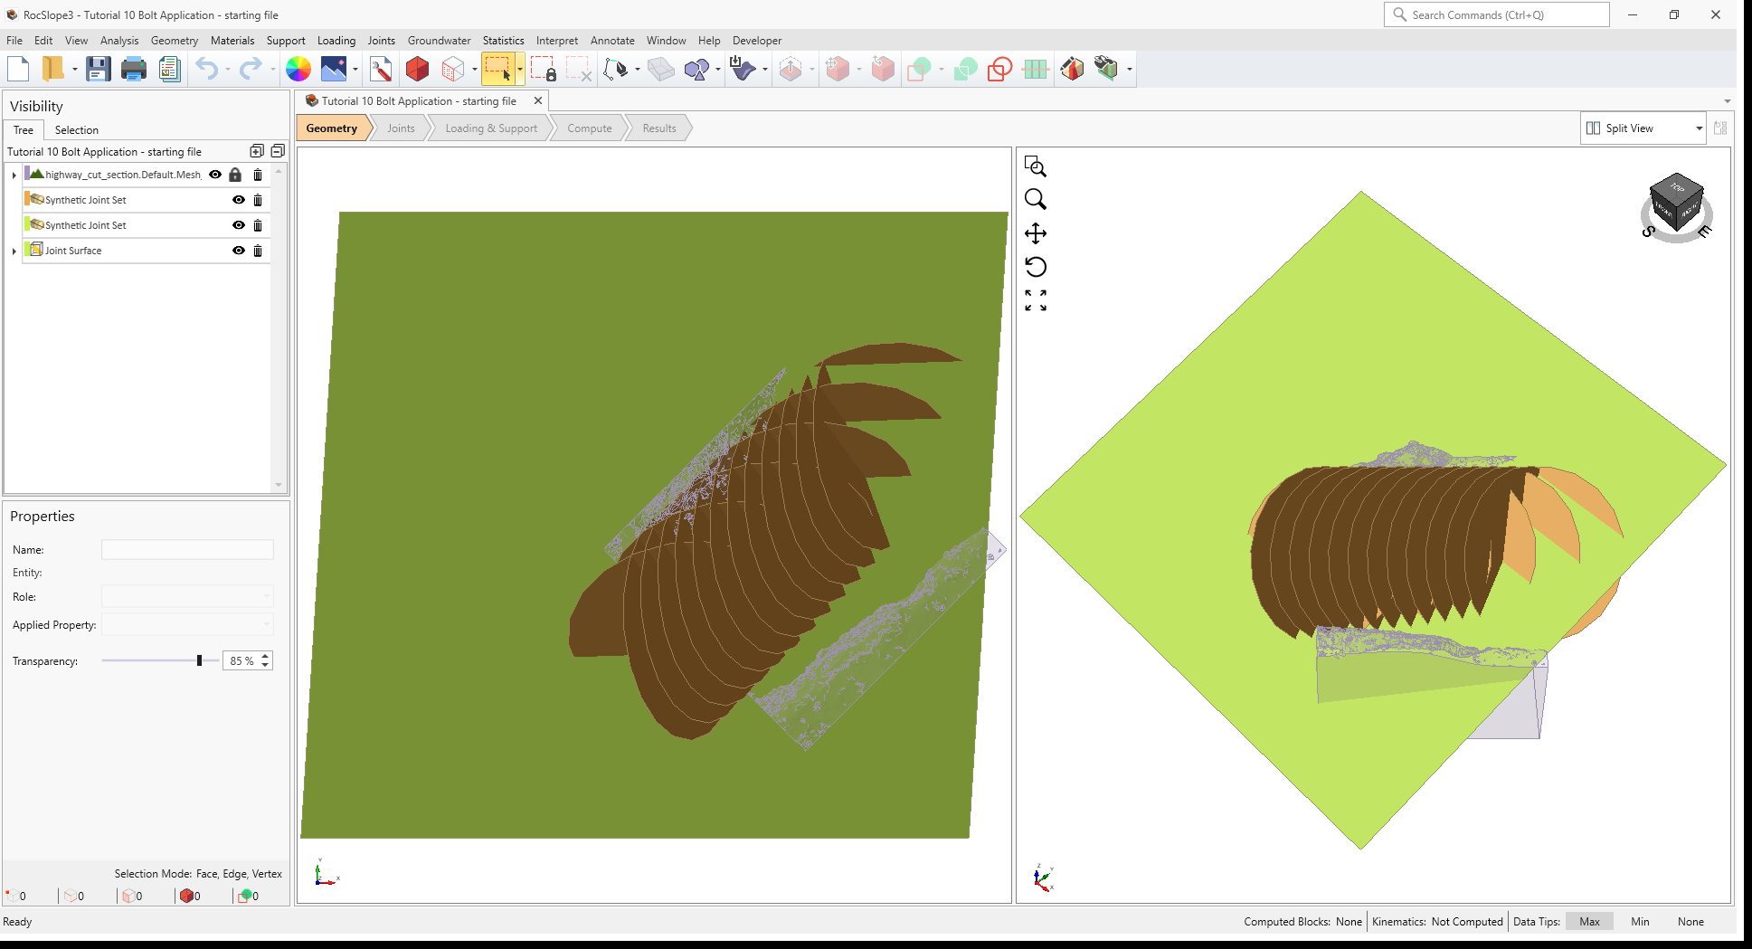Click the red subtract boolean icon

coord(1000,69)
